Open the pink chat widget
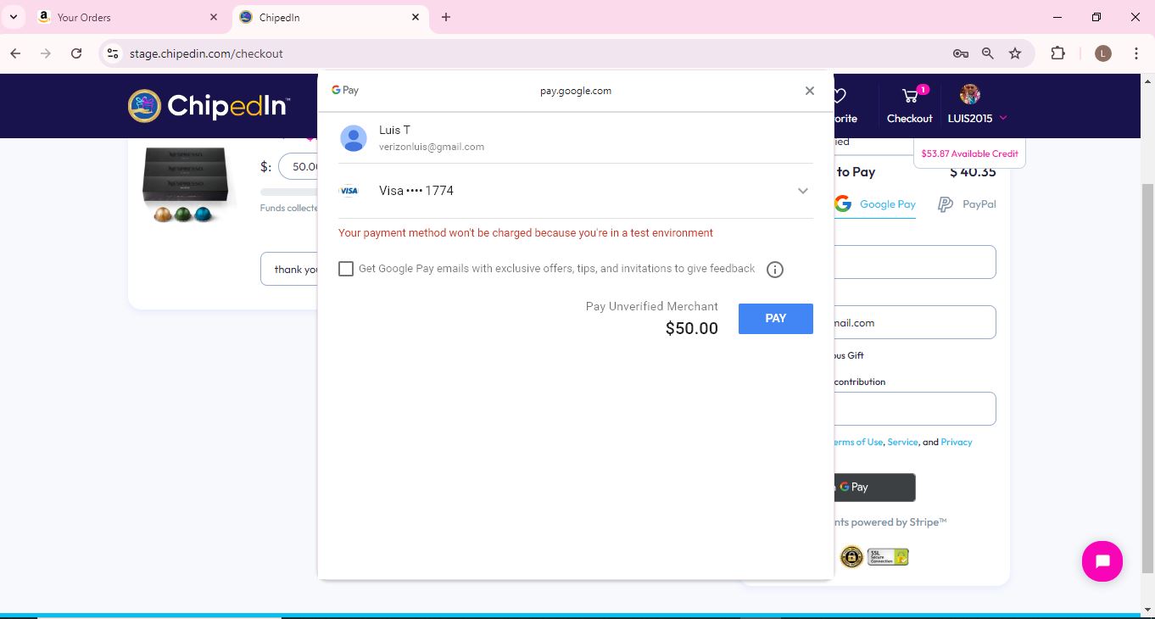Image resolution: width=1155 pixels, height=619 pixels. [1102, 560]
